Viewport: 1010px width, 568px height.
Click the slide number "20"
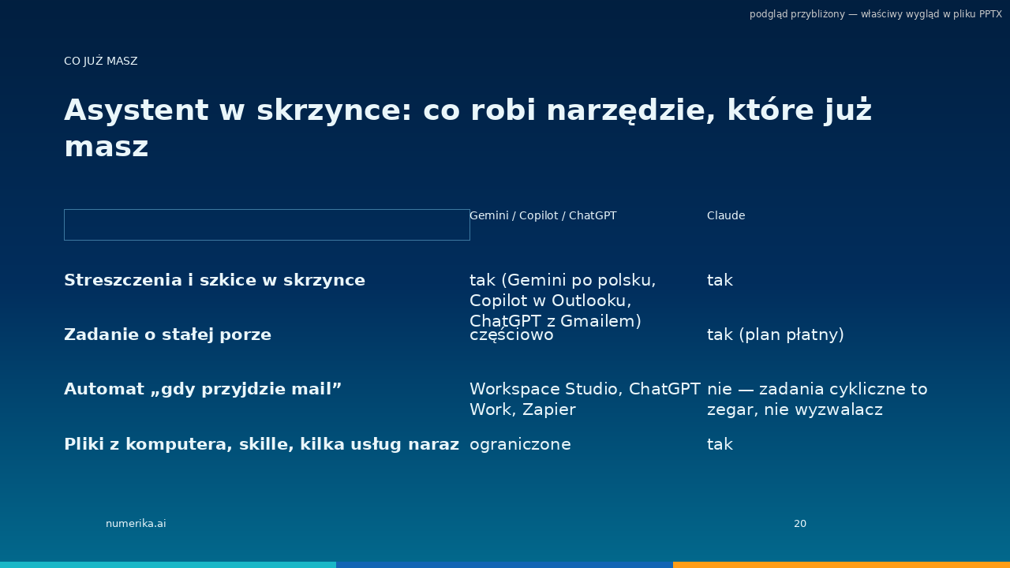800,524
